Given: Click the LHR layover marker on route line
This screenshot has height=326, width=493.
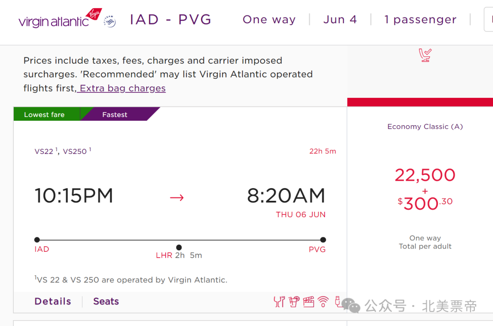Looking at the screenshot, I should click(179, 247).
